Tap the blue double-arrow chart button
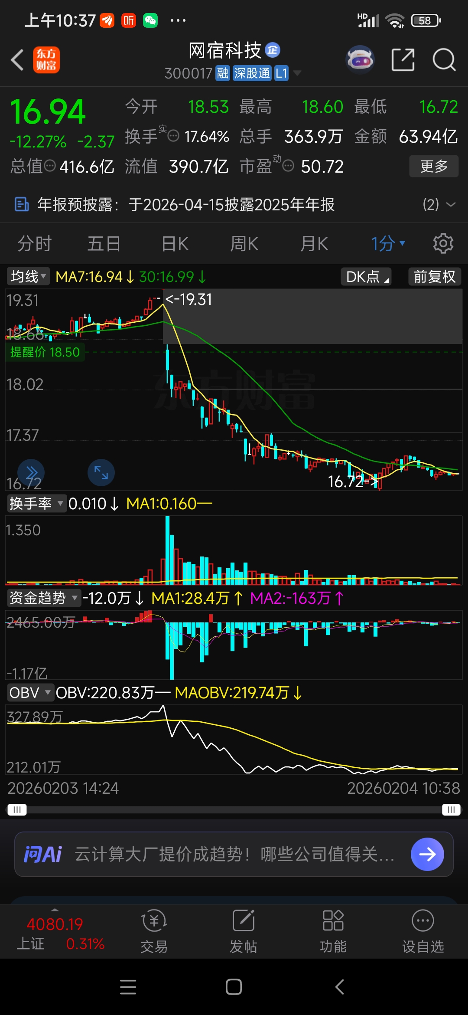 (x=31, y=472)
